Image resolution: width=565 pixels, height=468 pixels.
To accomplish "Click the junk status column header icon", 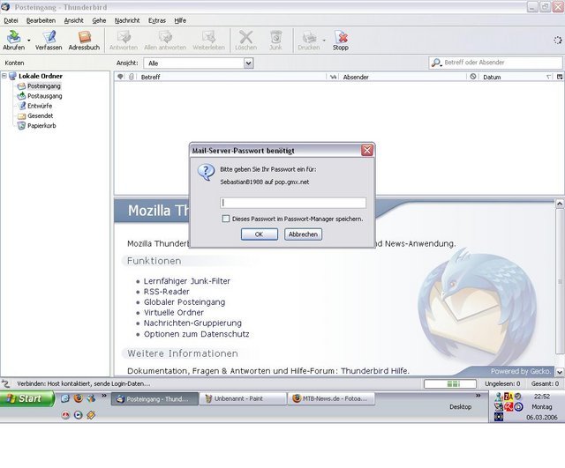I will (473, 77).
